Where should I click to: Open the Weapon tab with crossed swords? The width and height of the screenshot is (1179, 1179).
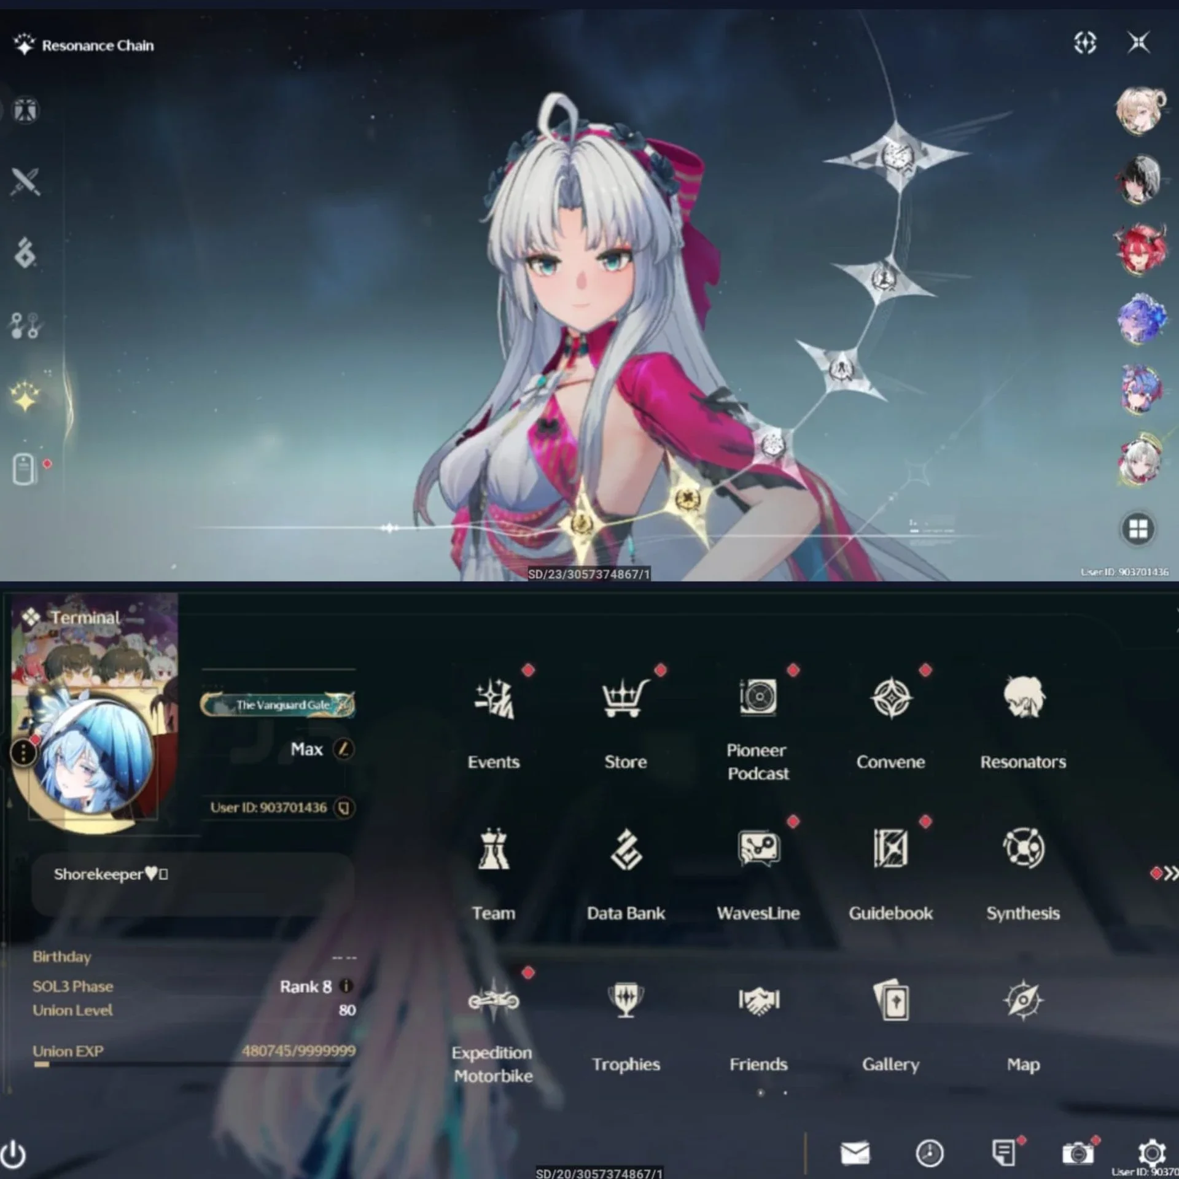click(25, 182)
